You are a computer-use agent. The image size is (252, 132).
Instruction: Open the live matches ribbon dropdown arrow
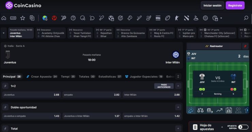pyautogui.click(x=3, y=33)
